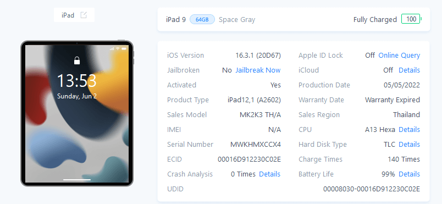Click the rename edit icon beside iPad
The width and height of the screenshot is (442, 204).
tap(84, 15)
